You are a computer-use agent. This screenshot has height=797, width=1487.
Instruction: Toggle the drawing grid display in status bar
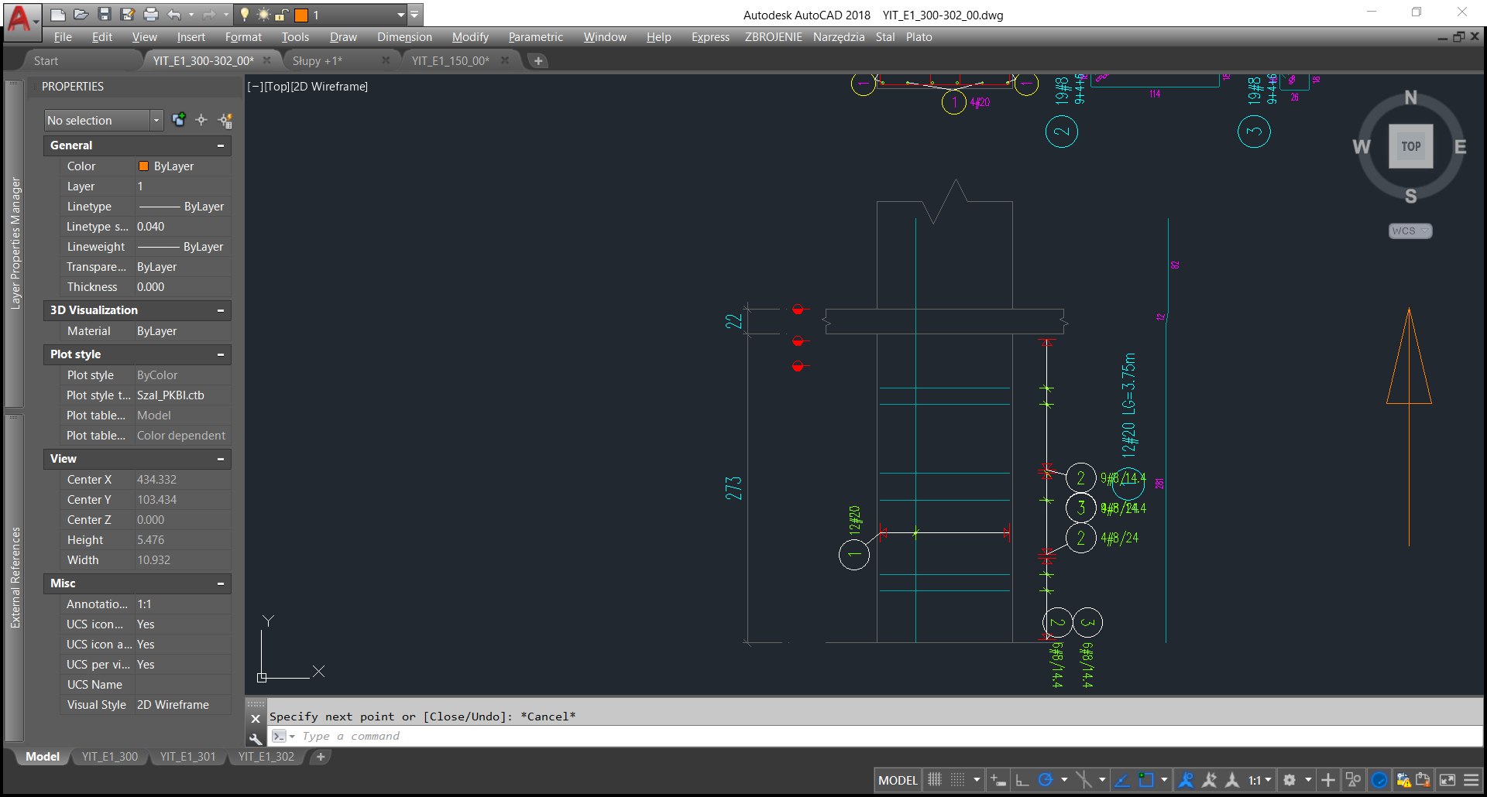935,780
